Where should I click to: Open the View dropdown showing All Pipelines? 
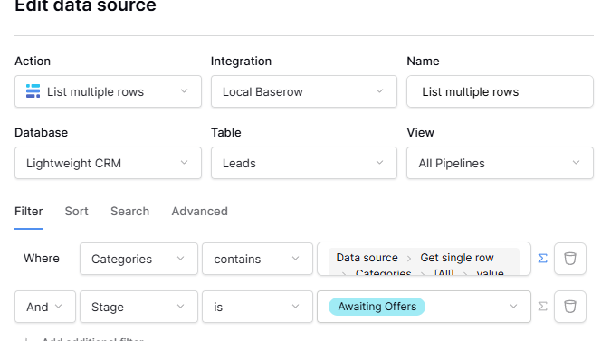pos(500,163)
